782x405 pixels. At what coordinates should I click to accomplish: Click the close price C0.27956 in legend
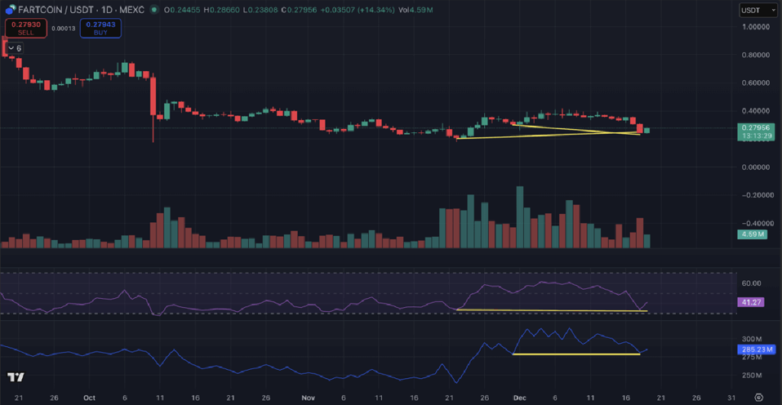[299, 10]
